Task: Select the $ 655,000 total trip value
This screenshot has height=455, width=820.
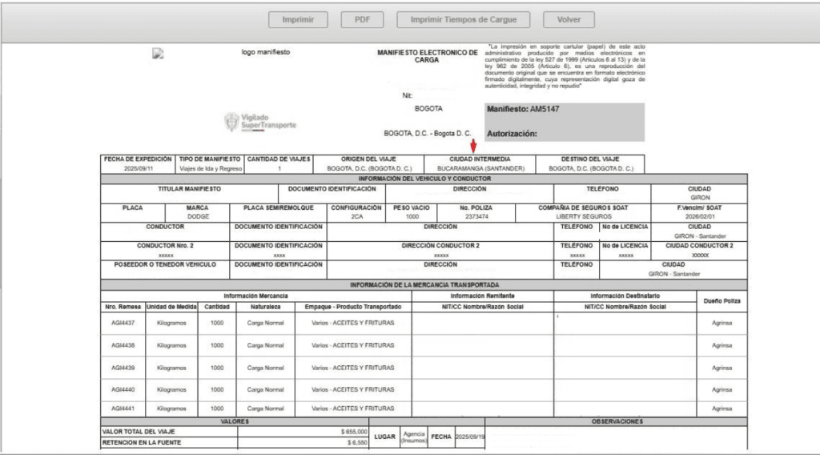Action: (x=353, y=431)
